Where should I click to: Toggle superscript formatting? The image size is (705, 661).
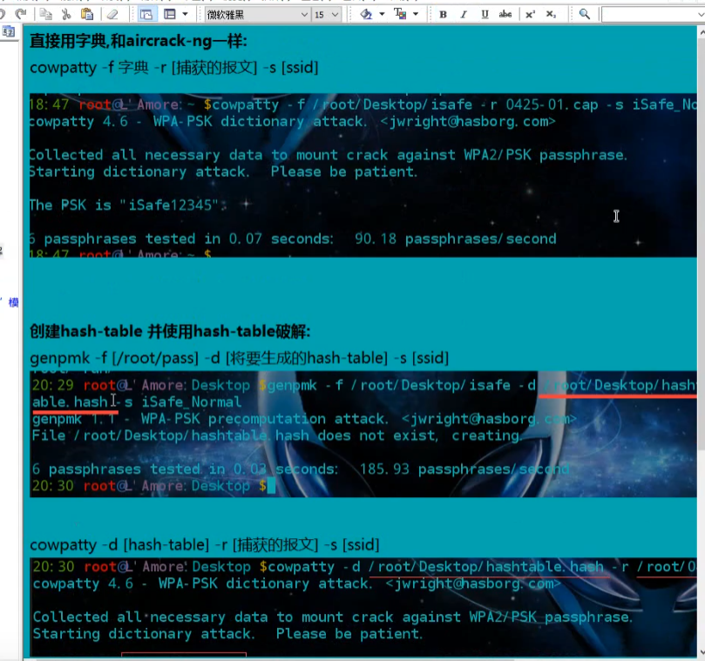[x=530, y=15]
